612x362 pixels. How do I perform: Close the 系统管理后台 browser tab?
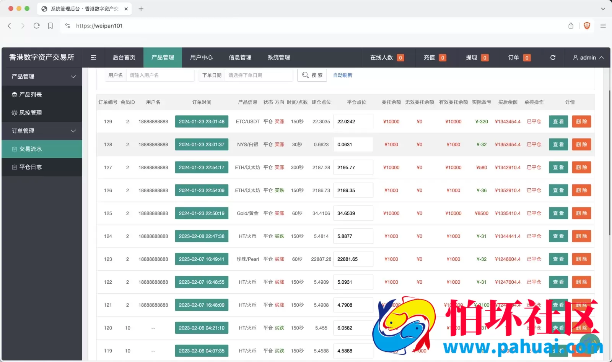click(x=126, y=9)
